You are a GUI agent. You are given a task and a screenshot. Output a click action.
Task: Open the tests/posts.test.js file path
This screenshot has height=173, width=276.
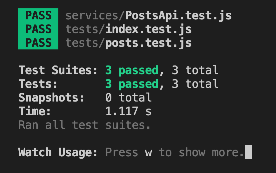coord(128,43)
